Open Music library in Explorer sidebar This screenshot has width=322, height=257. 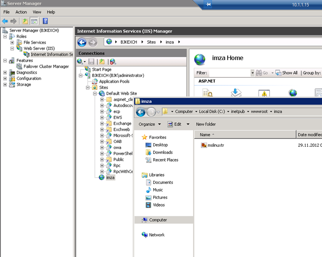pyautogui.click(x=154, y=190)
